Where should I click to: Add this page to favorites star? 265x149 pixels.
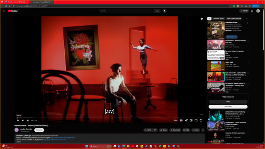click(230, 6)
